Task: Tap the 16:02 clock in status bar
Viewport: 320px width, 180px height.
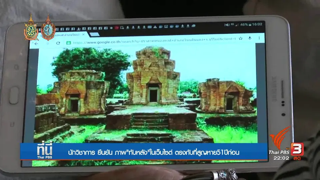Action: (257, 24)
